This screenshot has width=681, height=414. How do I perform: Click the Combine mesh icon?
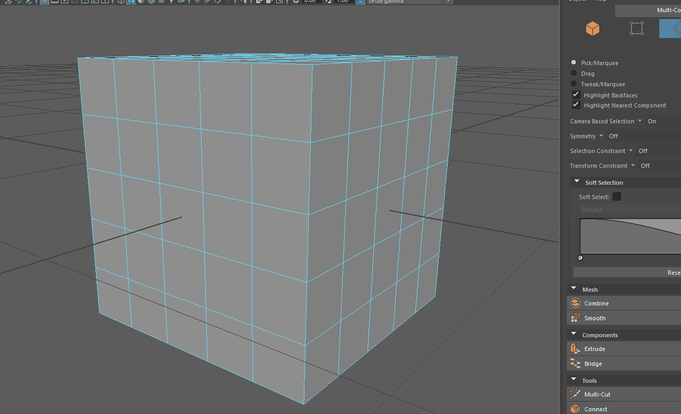575,303
